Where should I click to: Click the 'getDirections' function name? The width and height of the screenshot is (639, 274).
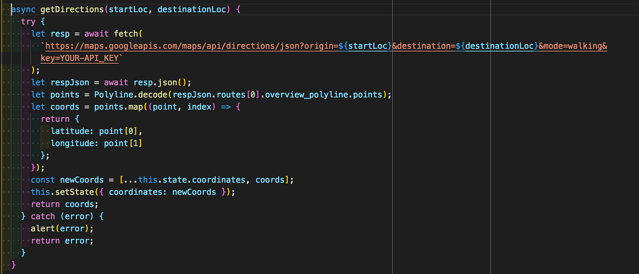[x=72, y=9]
